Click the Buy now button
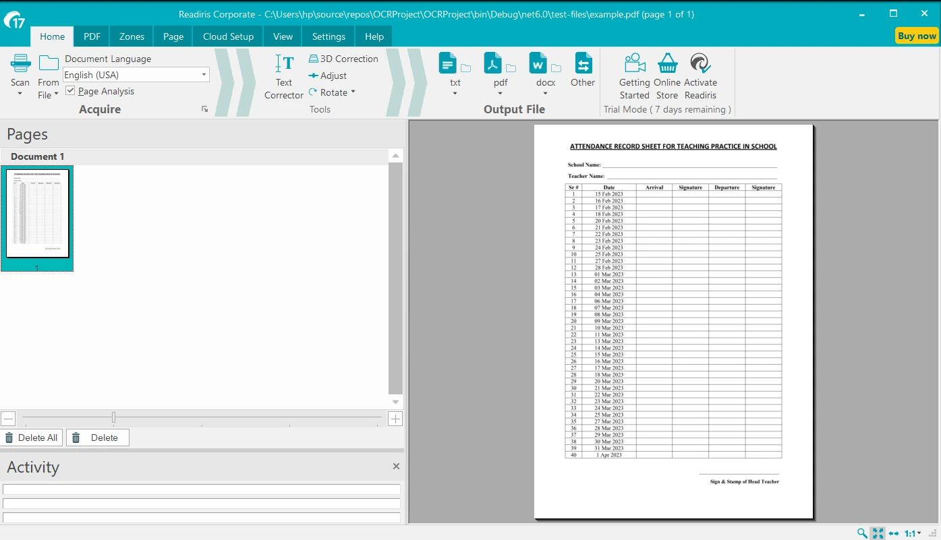 (x=917, y=36)
